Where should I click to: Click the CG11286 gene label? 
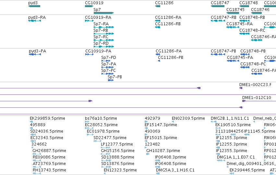tap(164, 3)
